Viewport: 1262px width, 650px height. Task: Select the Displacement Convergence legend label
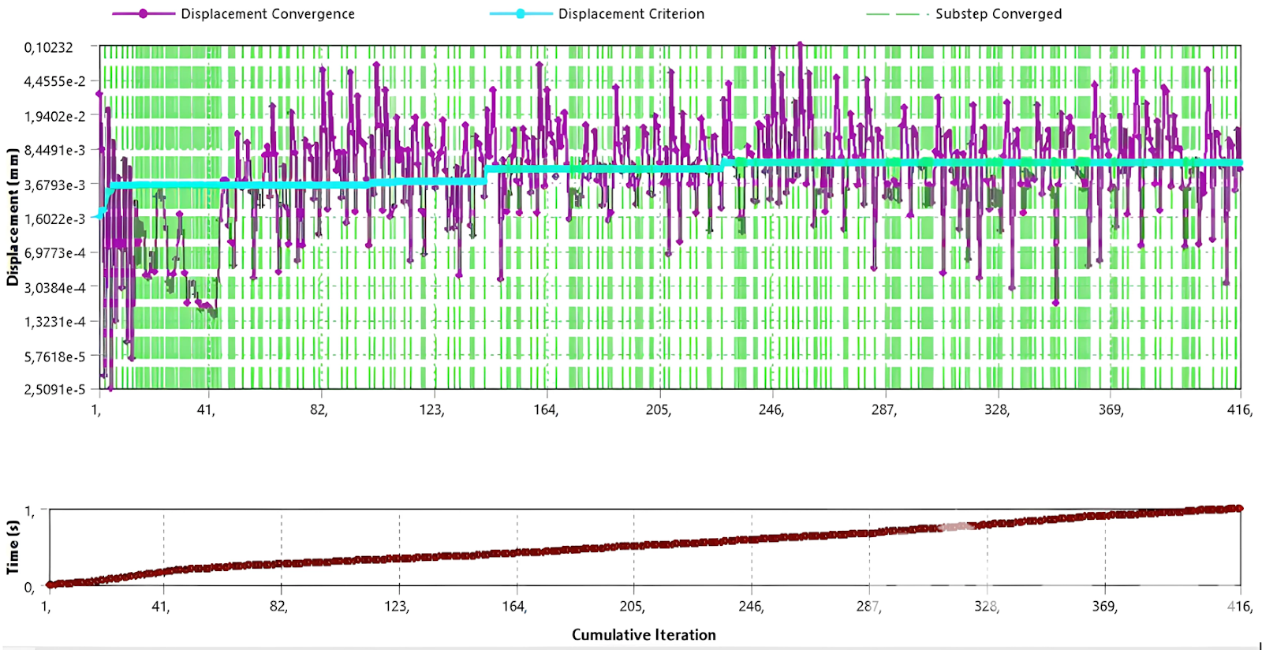coord(267,14)
